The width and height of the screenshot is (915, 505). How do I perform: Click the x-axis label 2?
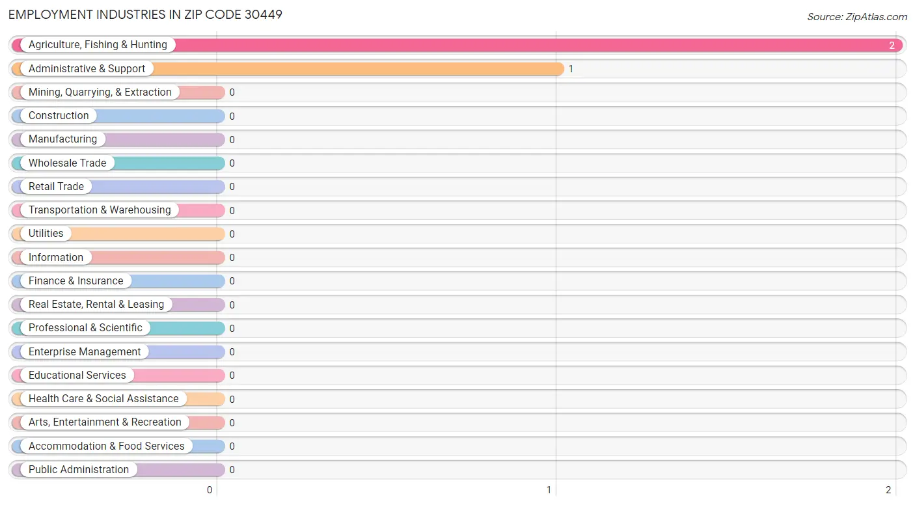(x=888, y=490)
